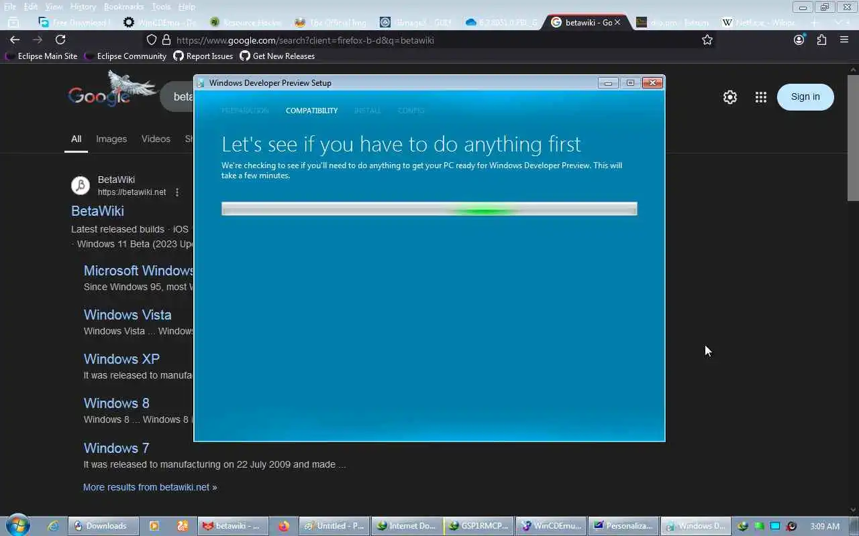Screen dimensions: 859x536
Task: Switch to Untitled Paint taskbar window
Action: click(334, 526)
